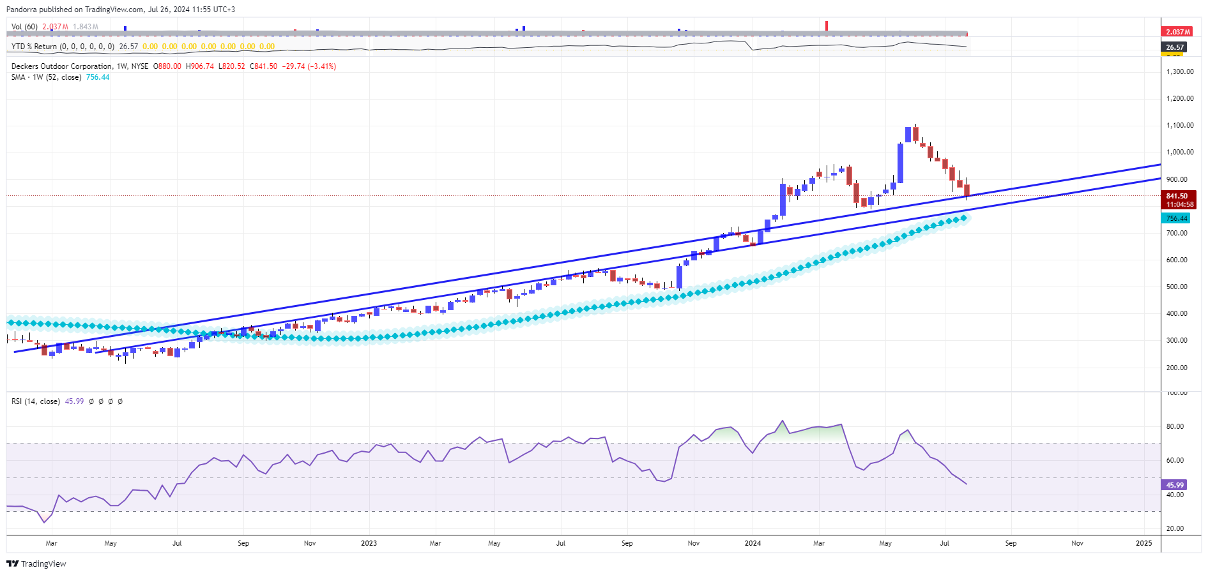Click the 300.00 price axis label
The height and width of the screenshot is (575, 1208).
click(1177, 340)
